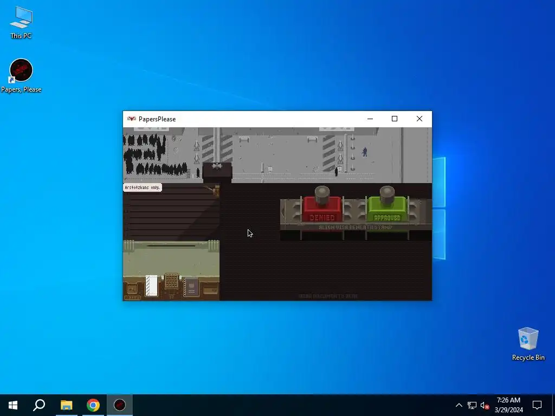Minimize the PapersPlease window
Image resolution: width=555 pixels, height=416 pixels.
click(x=370, y=119)
